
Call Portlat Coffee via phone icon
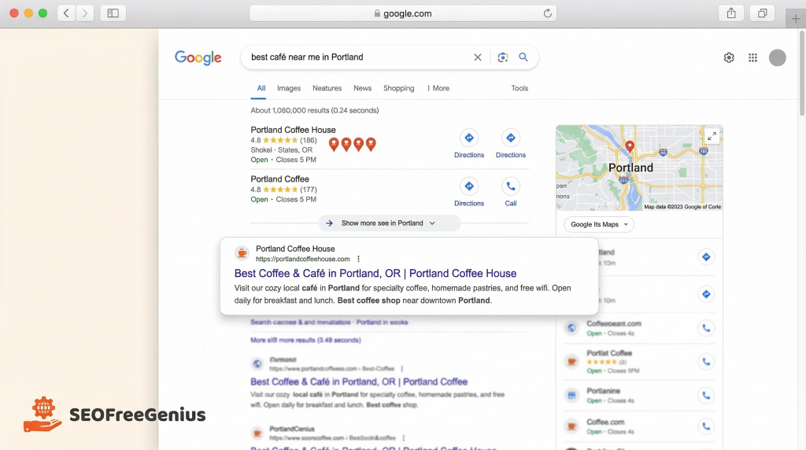706,362
